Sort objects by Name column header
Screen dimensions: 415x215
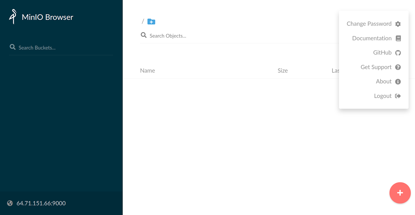pos(147,71)
